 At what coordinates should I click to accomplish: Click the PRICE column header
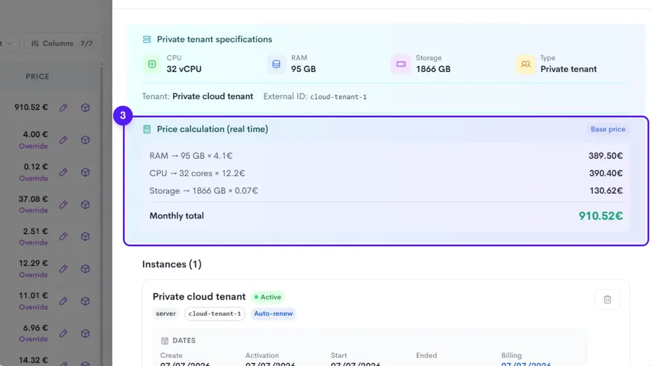[x=37, y=77]
